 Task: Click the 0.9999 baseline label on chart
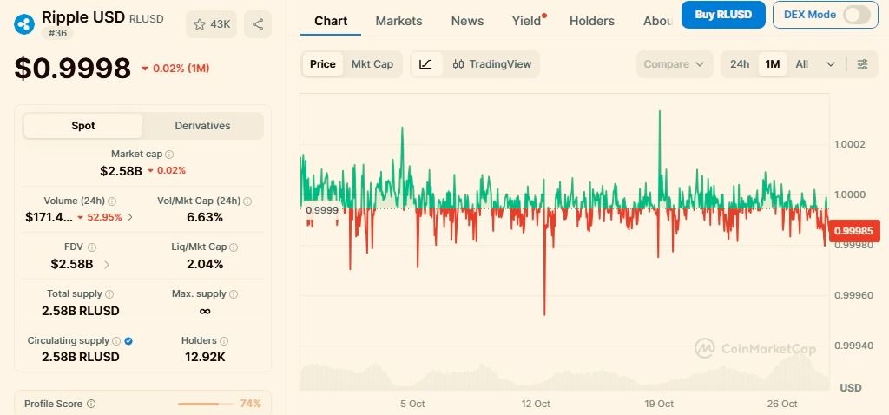(322, 210)
